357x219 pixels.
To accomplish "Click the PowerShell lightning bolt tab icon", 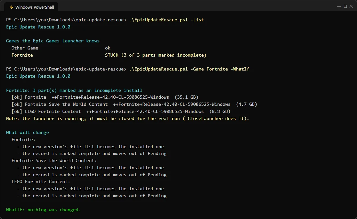I will pyautogui.click(x=11, y=7).
